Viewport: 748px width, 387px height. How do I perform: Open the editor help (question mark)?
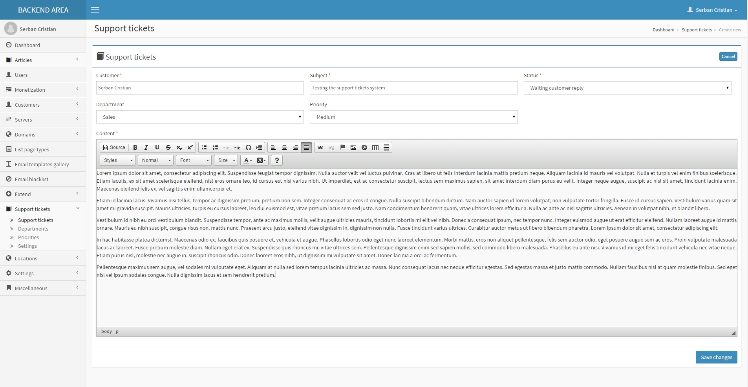click(277, 160)
